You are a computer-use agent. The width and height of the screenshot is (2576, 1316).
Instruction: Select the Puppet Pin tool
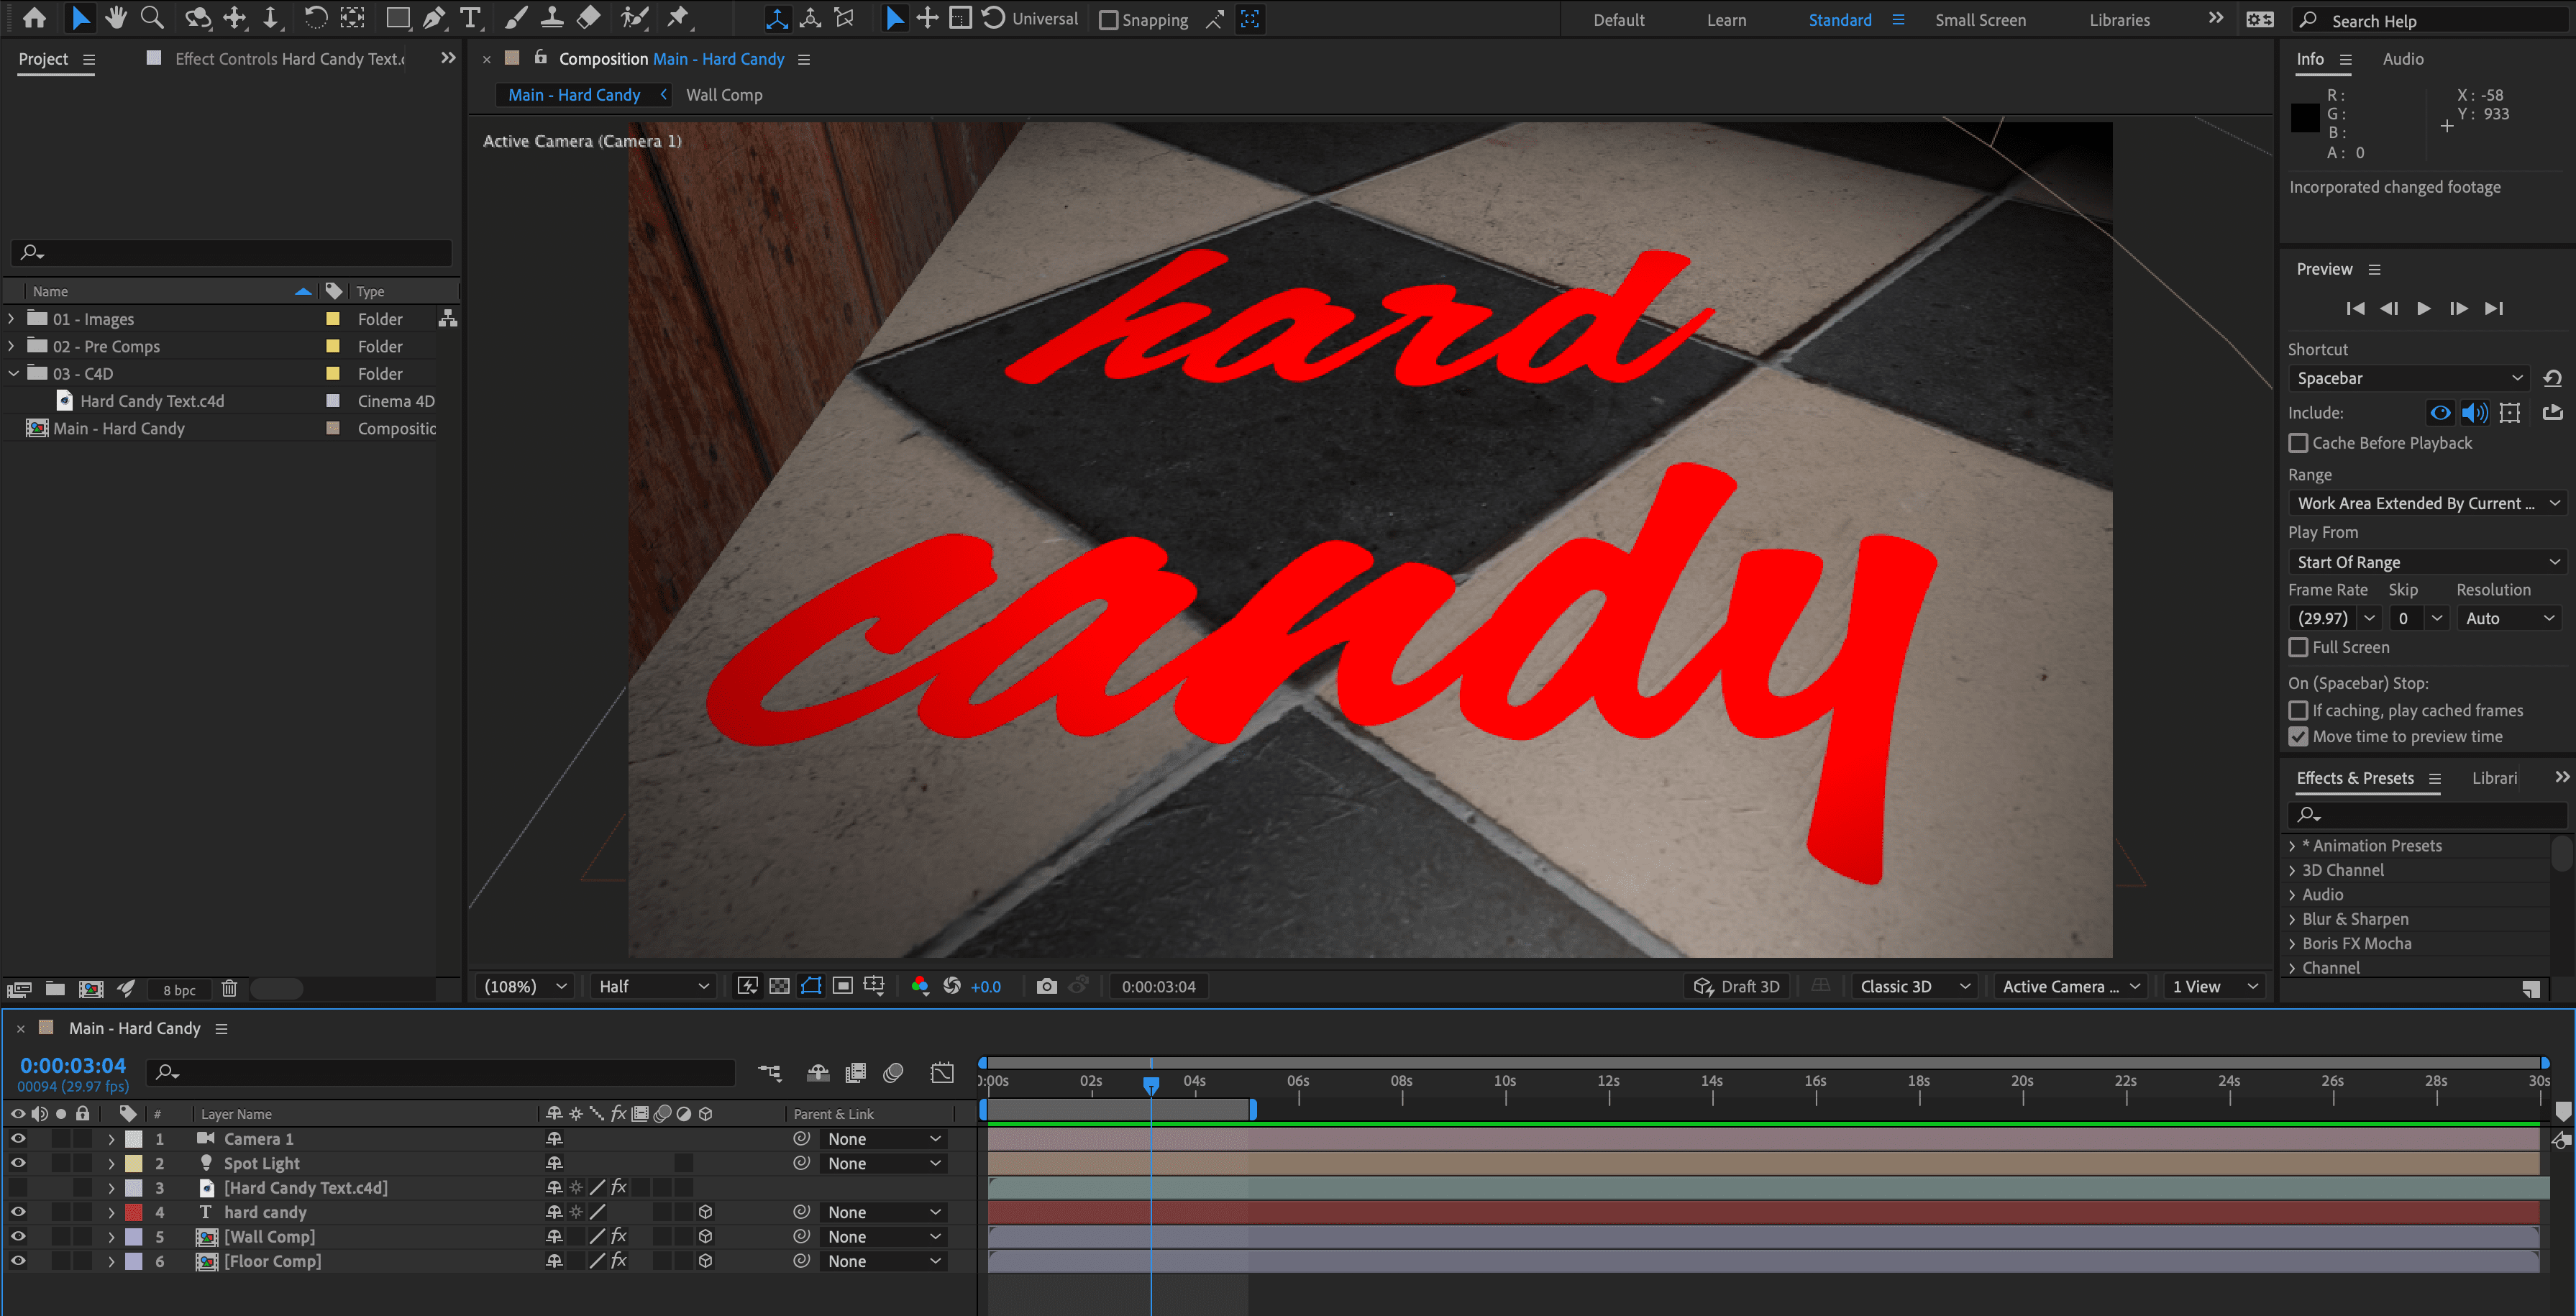tap(680, 17)
